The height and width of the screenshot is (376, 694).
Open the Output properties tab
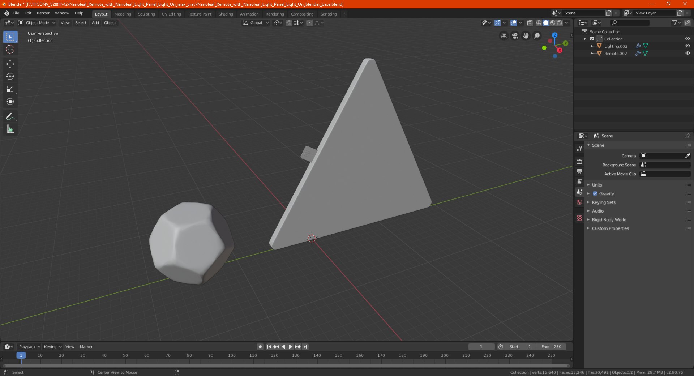[579, 171]
